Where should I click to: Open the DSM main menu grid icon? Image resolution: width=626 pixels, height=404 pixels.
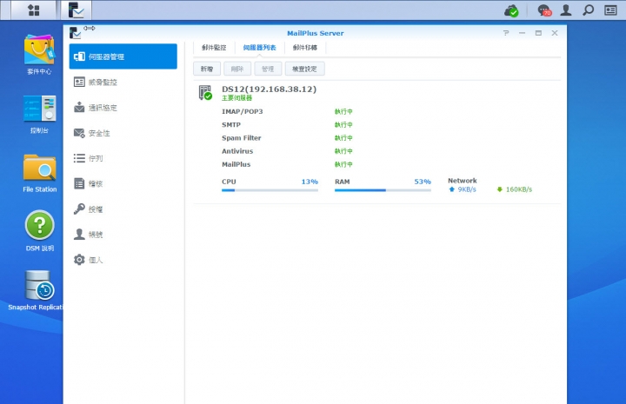(34, 10)
